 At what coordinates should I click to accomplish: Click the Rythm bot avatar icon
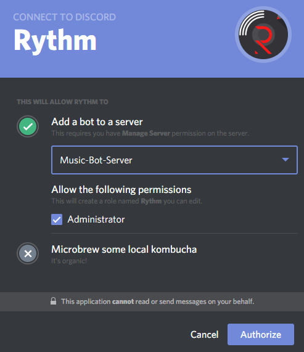(x=263, y=35)
